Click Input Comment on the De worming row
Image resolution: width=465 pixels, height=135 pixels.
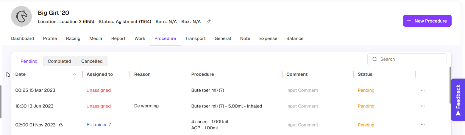302,106
